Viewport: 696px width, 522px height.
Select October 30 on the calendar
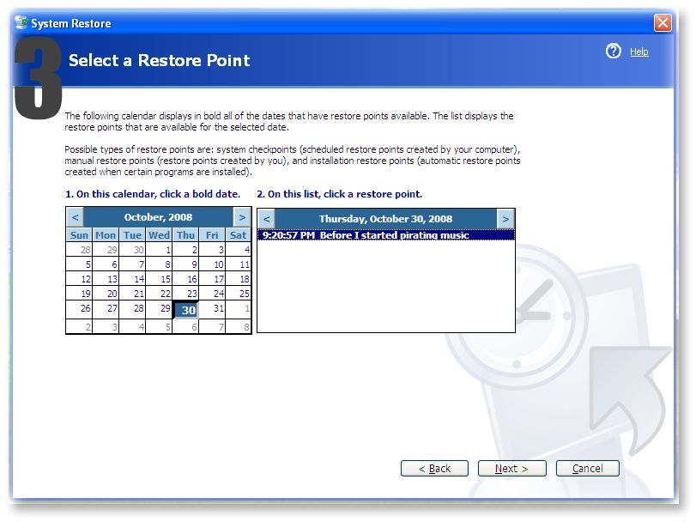(186, 310)
